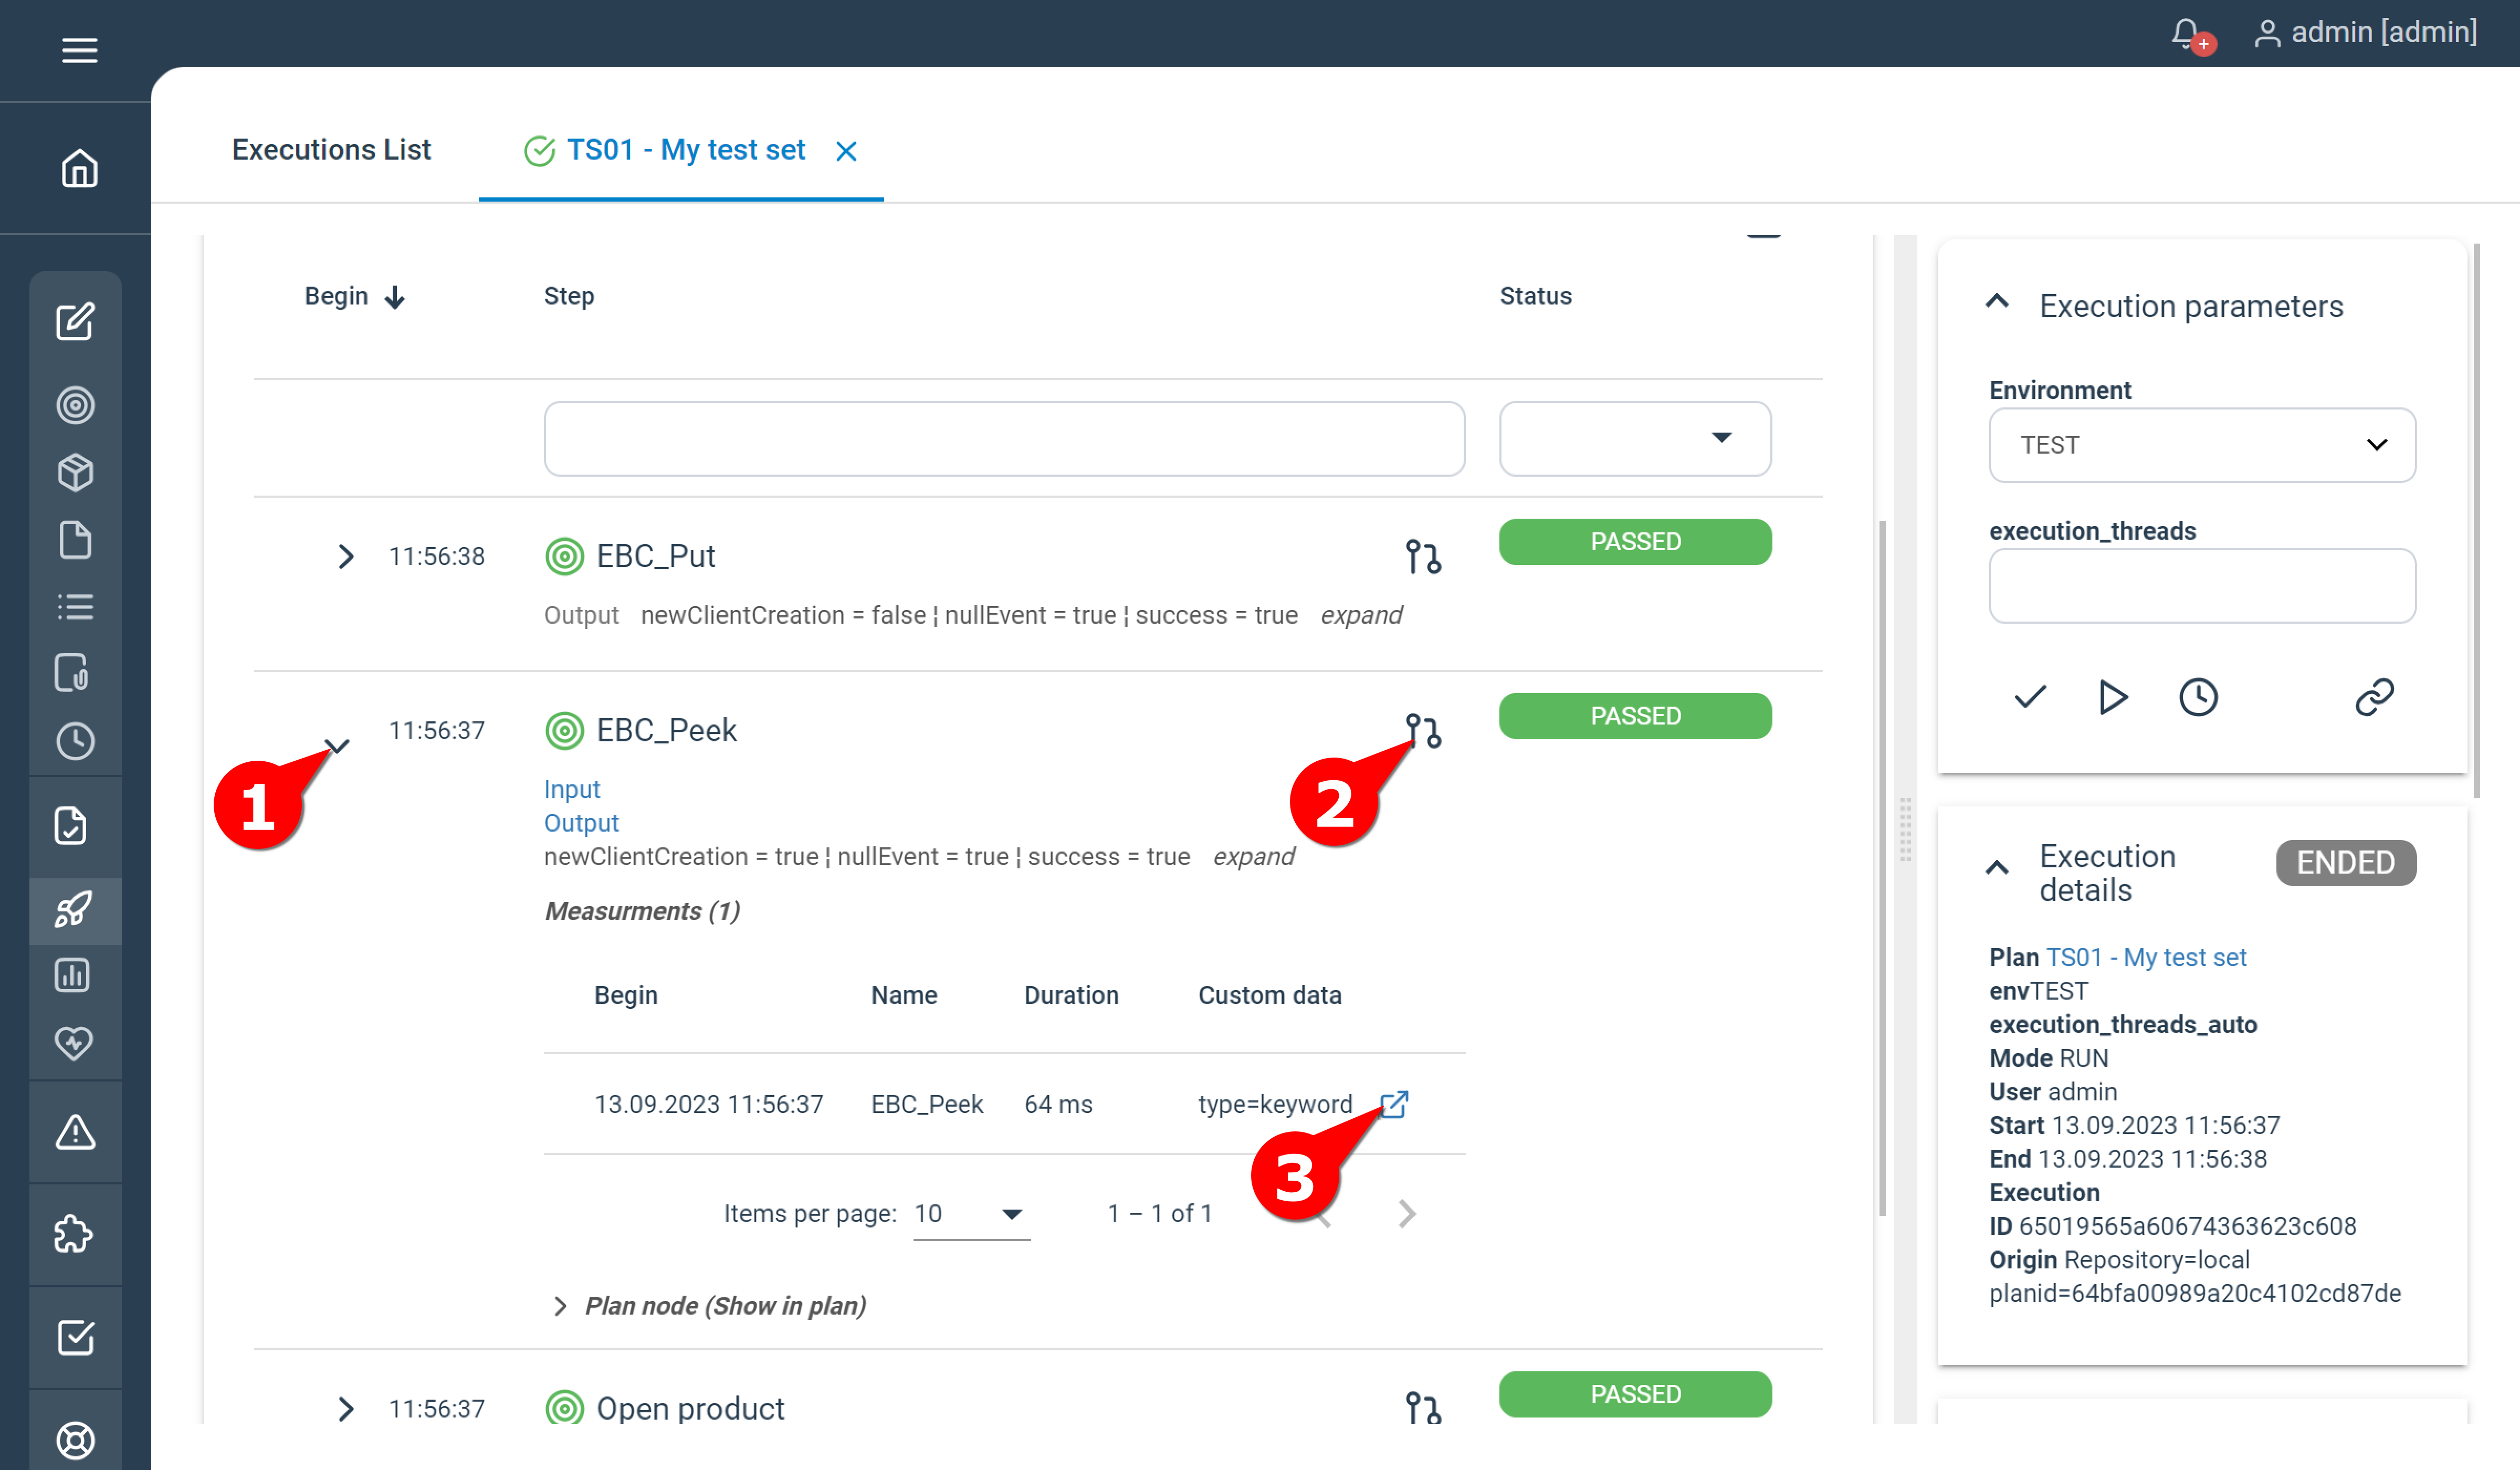Open the Analytics bar-chart icon in sidebar
This screenshot has height=1470, width=2520.
tap(75, 975)
